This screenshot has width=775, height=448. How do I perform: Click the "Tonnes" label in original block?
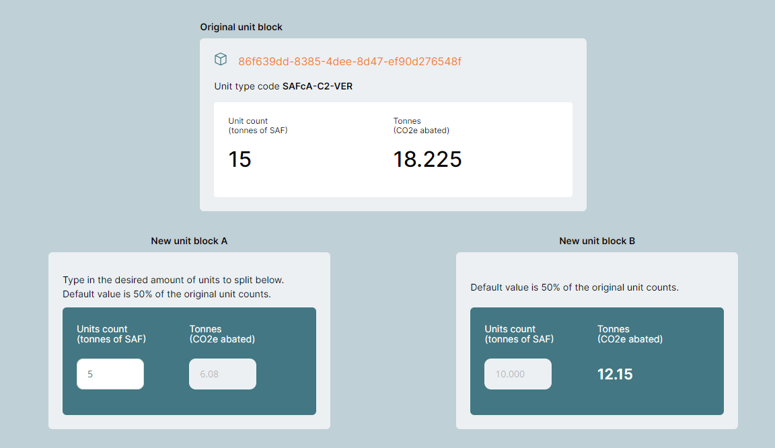pyautogui.click(x=407, y=121)
